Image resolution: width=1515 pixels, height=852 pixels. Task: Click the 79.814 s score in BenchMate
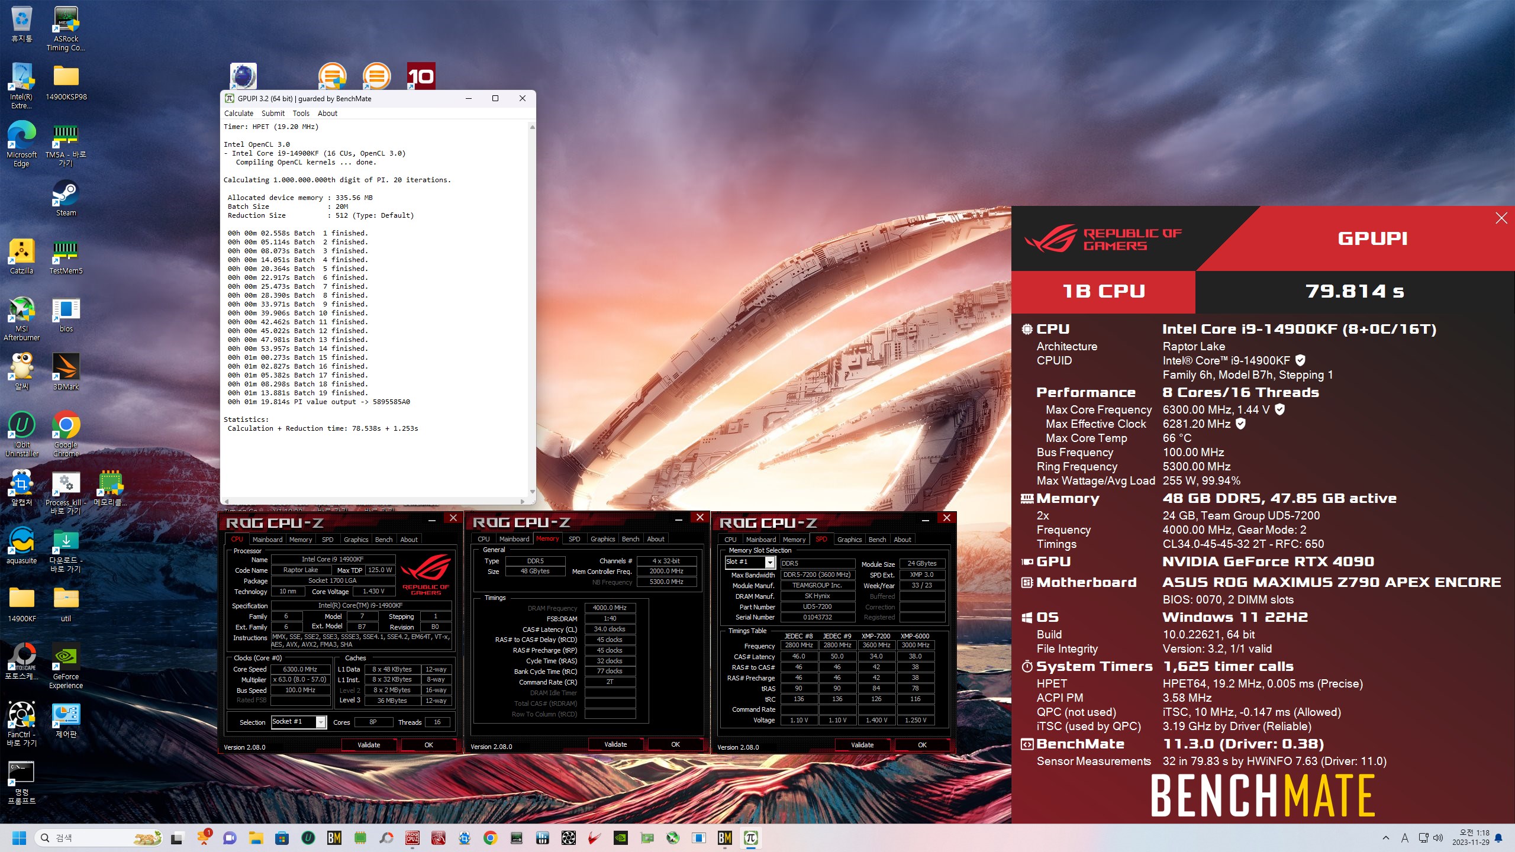tap(1355, 291)
